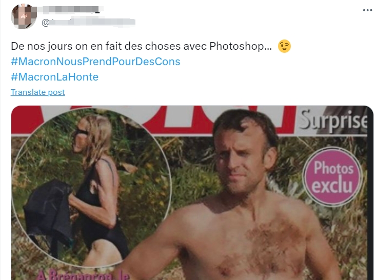Viewport: 376px width, 280px height.
Task: Open the attached magazine cover image
Action: point(192,193)
